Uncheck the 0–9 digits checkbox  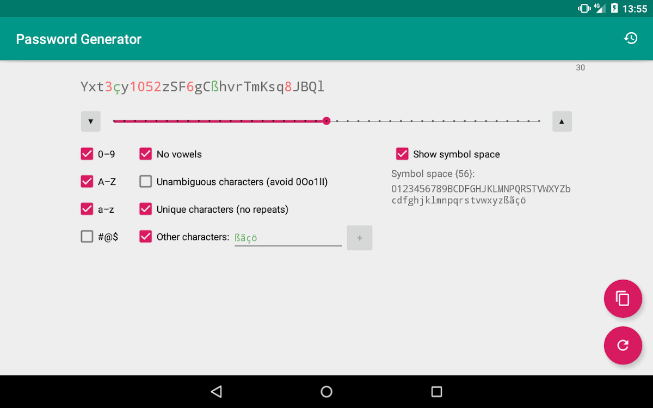click(87, 154)
